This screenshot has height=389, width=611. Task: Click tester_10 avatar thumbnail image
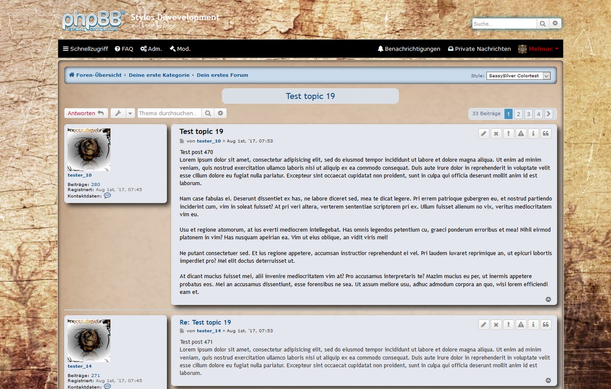[89, 150]
